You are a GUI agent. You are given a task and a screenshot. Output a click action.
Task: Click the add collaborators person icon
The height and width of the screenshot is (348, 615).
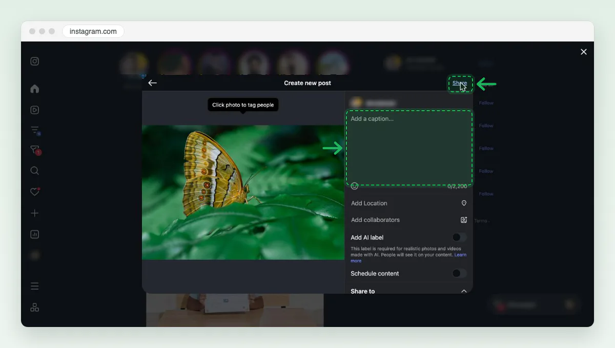(x=464, y=220)
